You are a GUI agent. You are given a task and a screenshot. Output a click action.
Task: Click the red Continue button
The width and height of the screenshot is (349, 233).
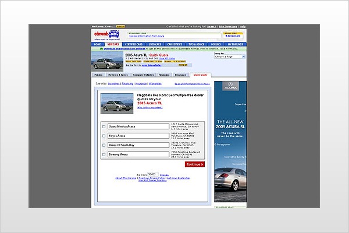[x=195, y=164]
